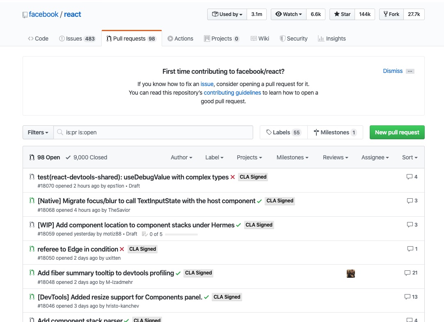Click the red X status on PR #18070
Image resolution: width=444 pixels, height=322 pixels.
233,177
